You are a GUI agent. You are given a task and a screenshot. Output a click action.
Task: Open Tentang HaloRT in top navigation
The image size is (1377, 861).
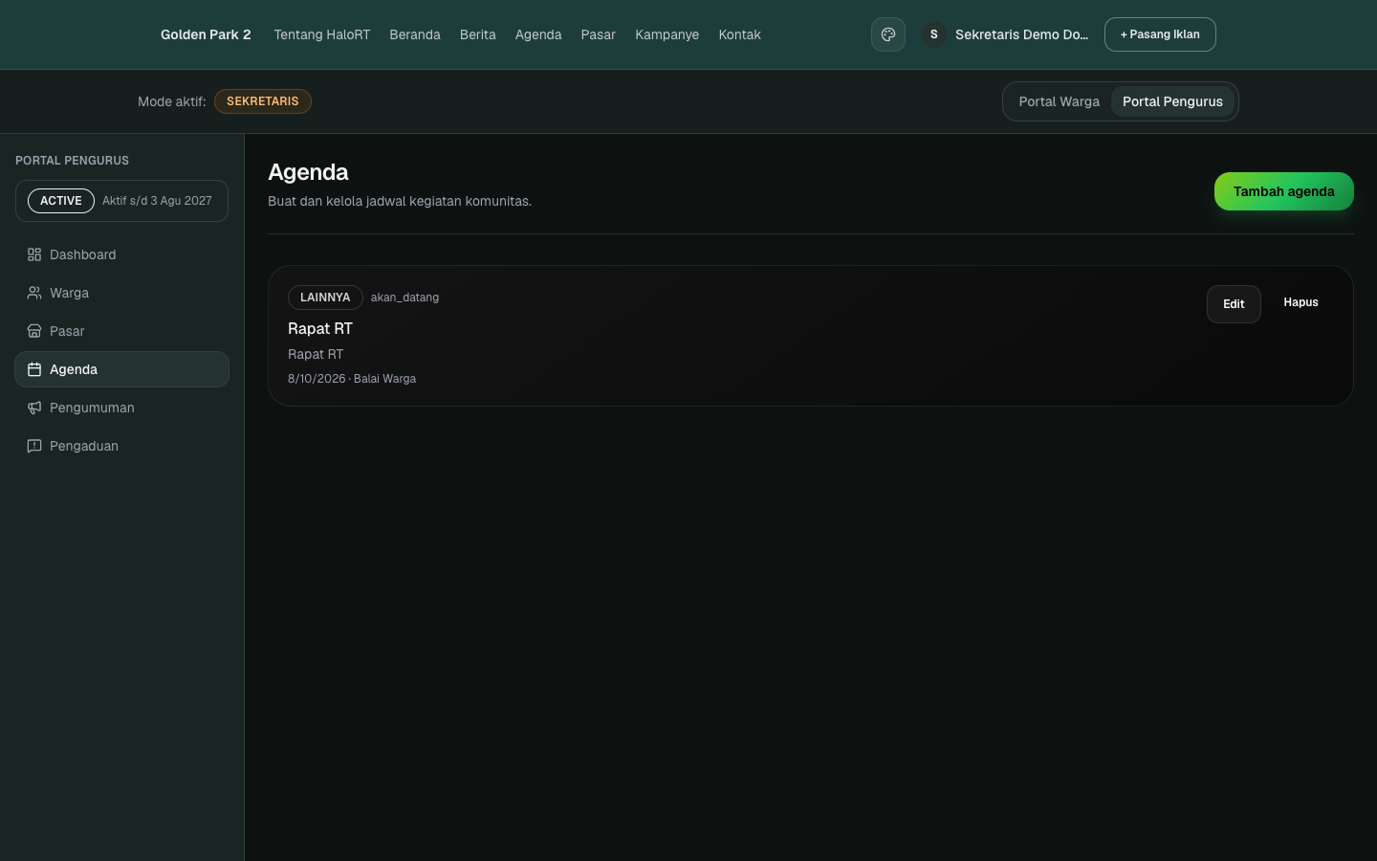(x=321, y=34)
